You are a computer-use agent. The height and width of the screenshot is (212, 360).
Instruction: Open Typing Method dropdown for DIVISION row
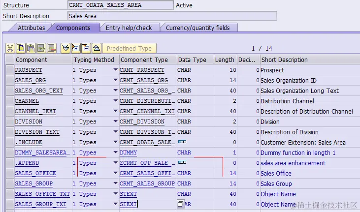point(115,121)
